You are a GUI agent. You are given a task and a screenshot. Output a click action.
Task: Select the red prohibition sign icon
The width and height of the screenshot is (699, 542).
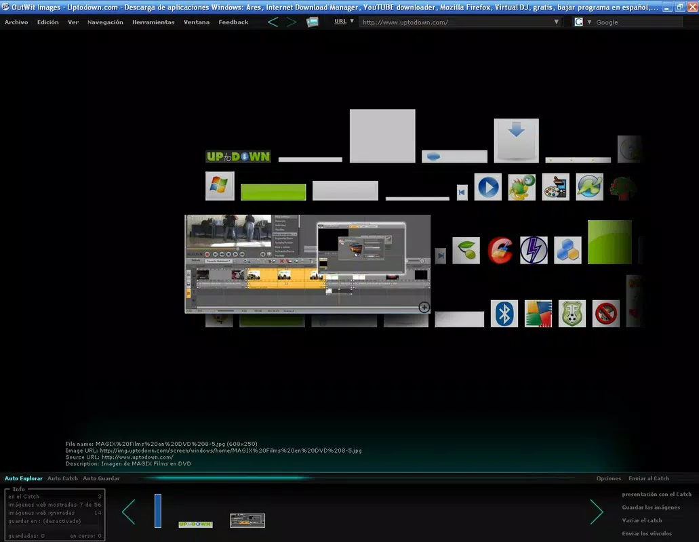click(x=606, y=314)
